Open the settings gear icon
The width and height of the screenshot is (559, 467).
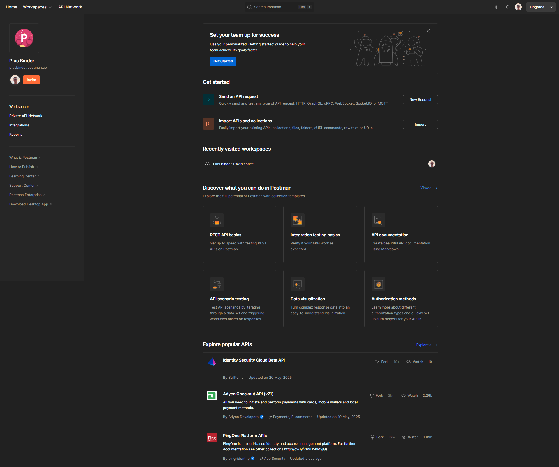(497, 7)
